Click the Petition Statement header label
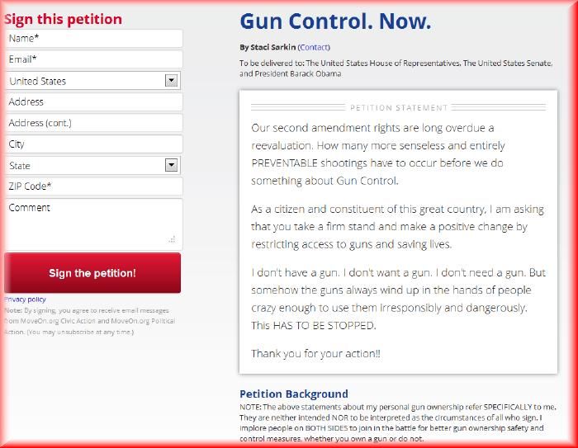This screenshot has height=448, width=578. 399,108
